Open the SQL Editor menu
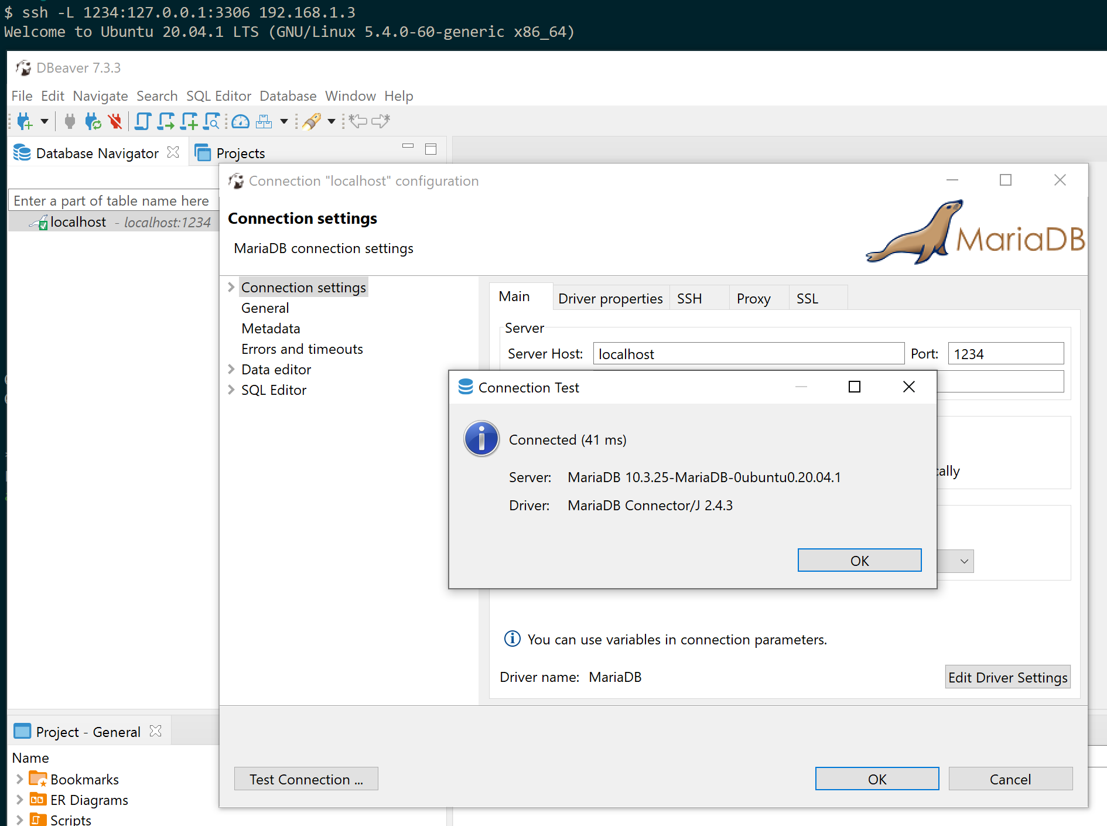1107x826 pixels. coord(218,96)
